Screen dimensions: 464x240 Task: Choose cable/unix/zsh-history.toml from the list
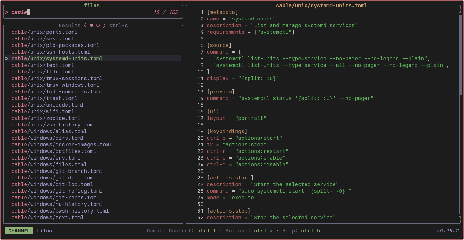pos(54,125)
